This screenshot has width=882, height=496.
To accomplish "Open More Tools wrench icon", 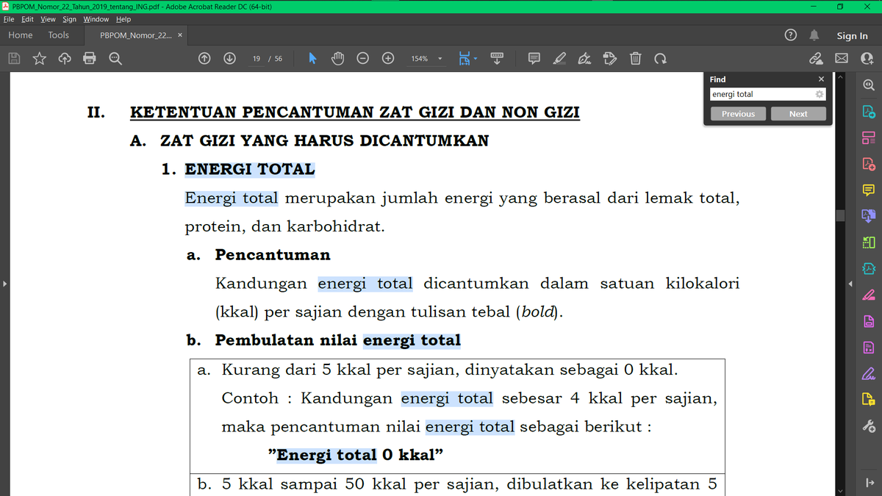I will point(869,427).
